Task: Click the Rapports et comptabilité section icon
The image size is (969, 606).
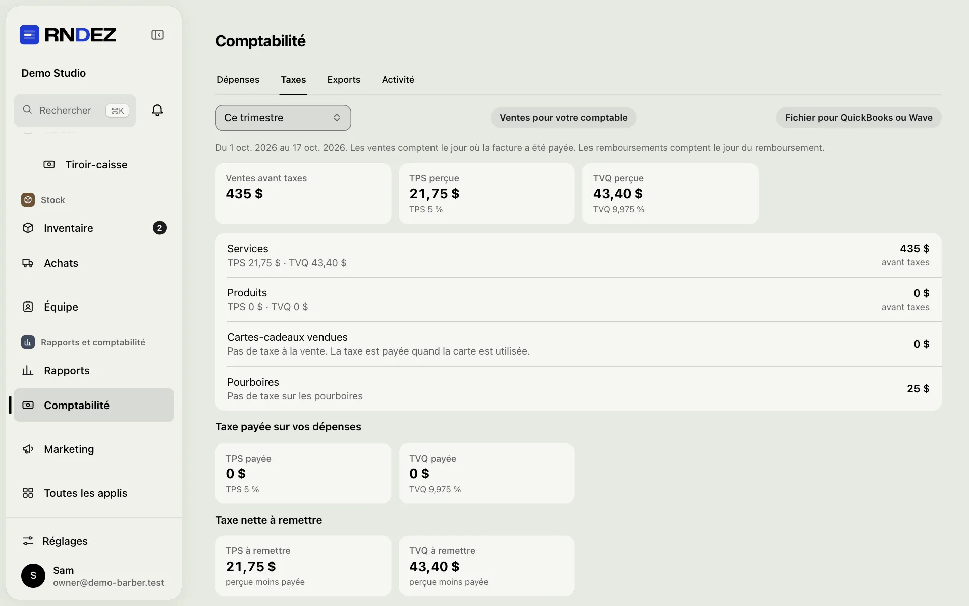Action: click(x=28, y=342)
